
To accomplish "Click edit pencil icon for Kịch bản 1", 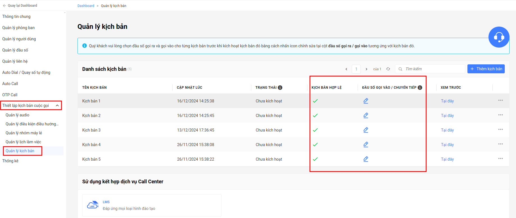I will pyautogui.click(x=366, y=101).
